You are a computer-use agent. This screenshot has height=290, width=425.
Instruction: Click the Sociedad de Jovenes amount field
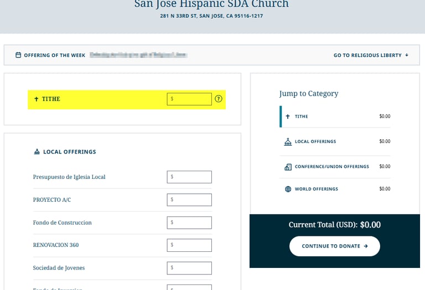[189, 268]
